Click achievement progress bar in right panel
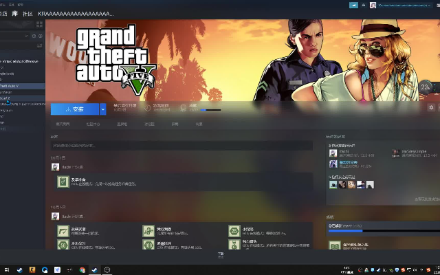Image resolution: width=440 pixels, height=275 pixels. [384, 231]
